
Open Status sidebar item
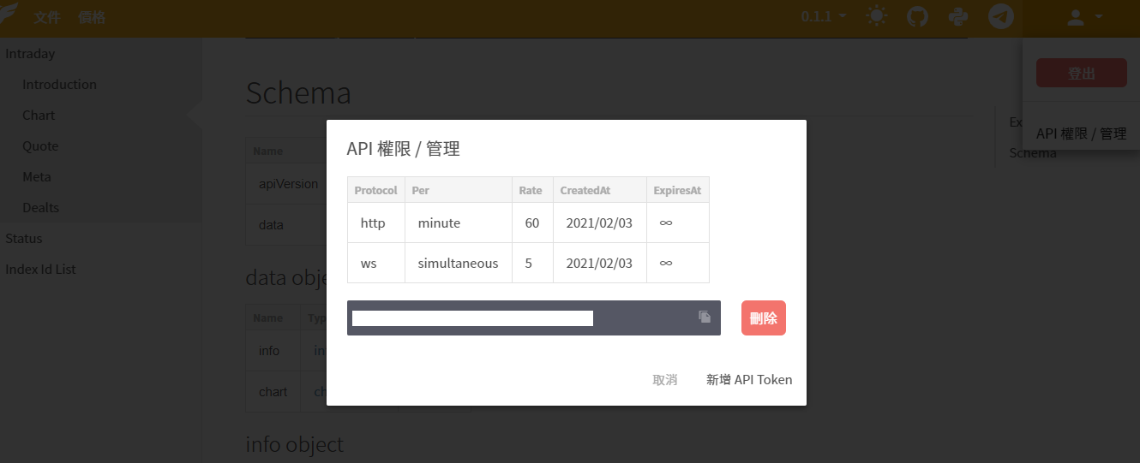click(x=23, y=238)
